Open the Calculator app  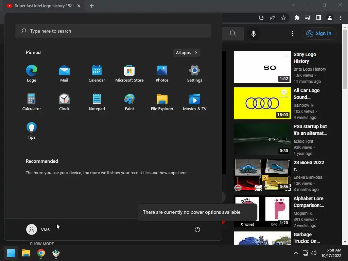[x=32, y=102]
